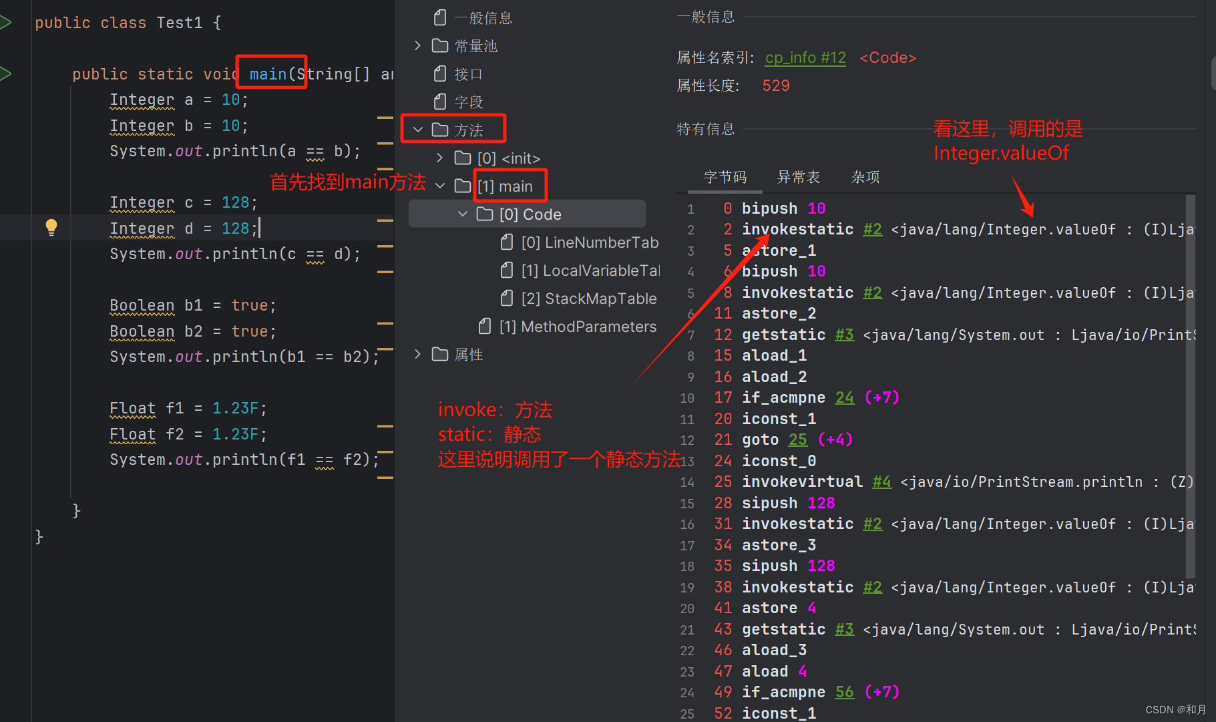Run the Test1 class via gutter arrow

point(7,21)
